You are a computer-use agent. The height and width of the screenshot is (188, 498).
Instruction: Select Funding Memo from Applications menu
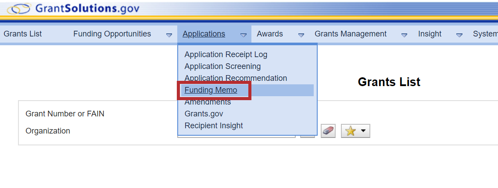(x=211, y=90)
